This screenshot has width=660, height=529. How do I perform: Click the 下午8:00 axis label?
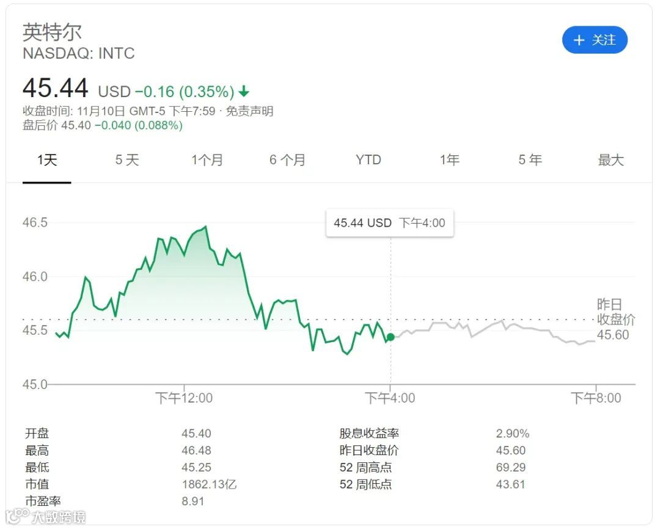pos(596,398)
